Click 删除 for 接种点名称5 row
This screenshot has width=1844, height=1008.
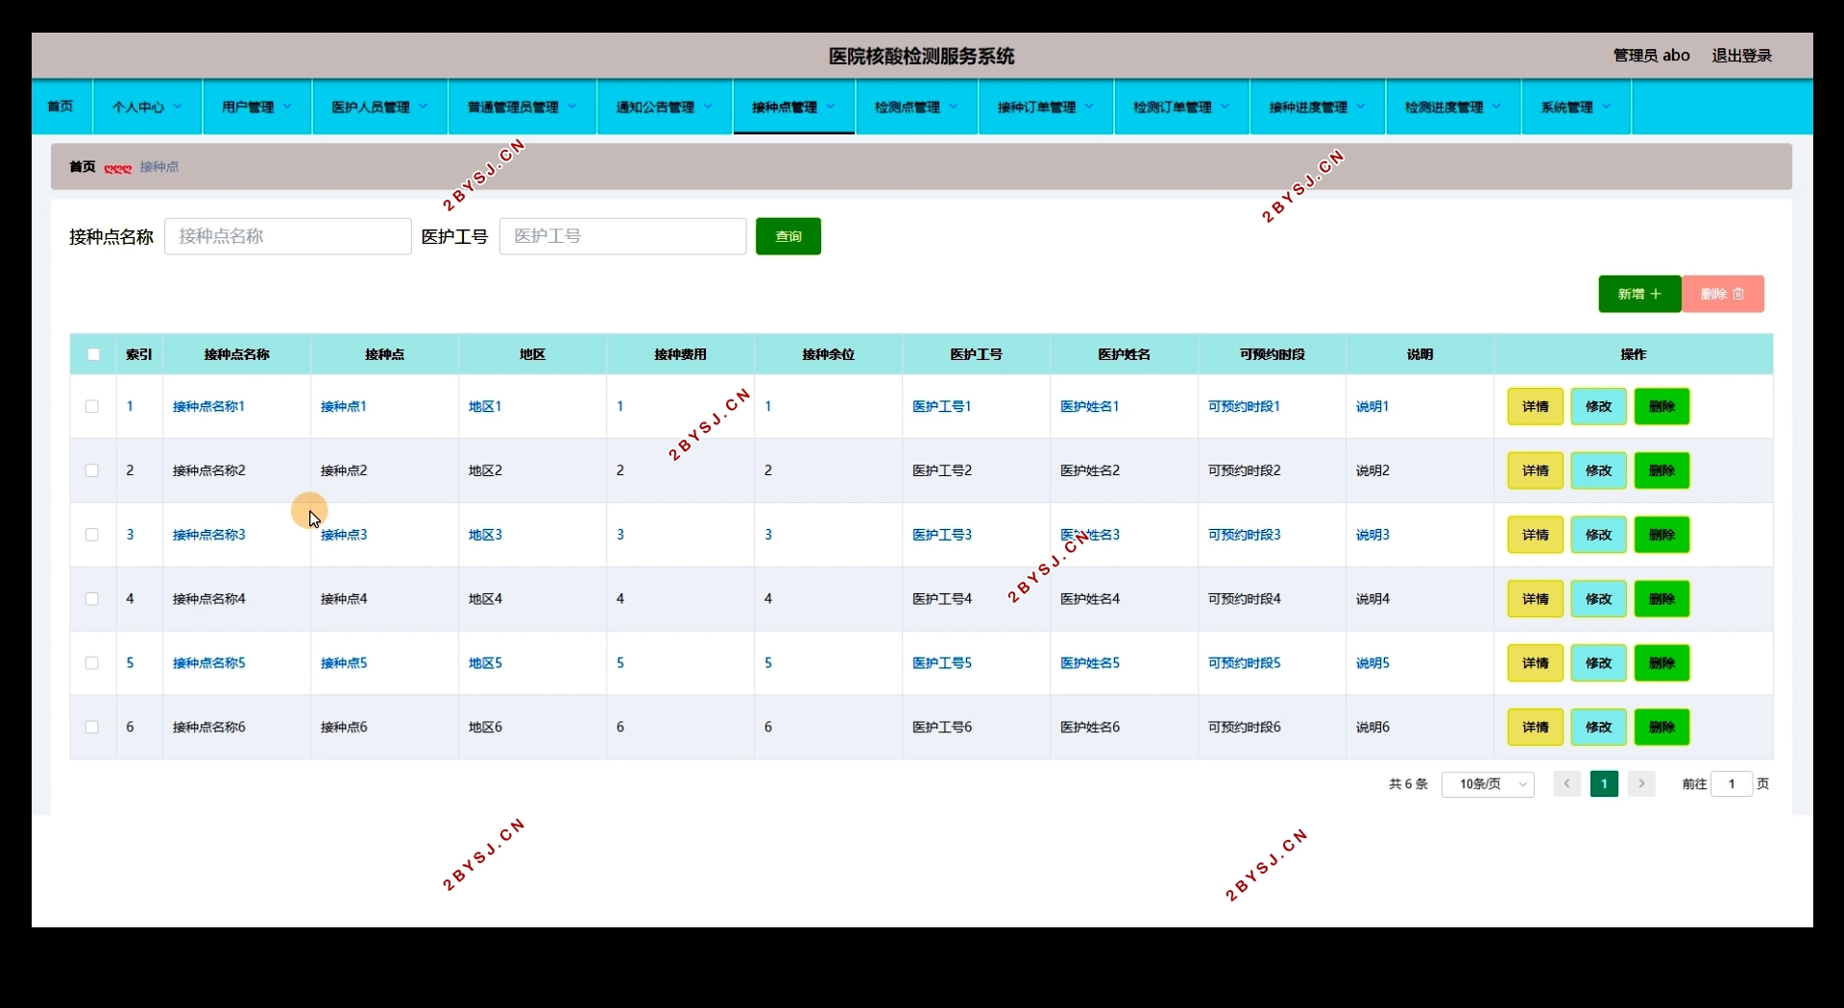(x=1662, y=663)
